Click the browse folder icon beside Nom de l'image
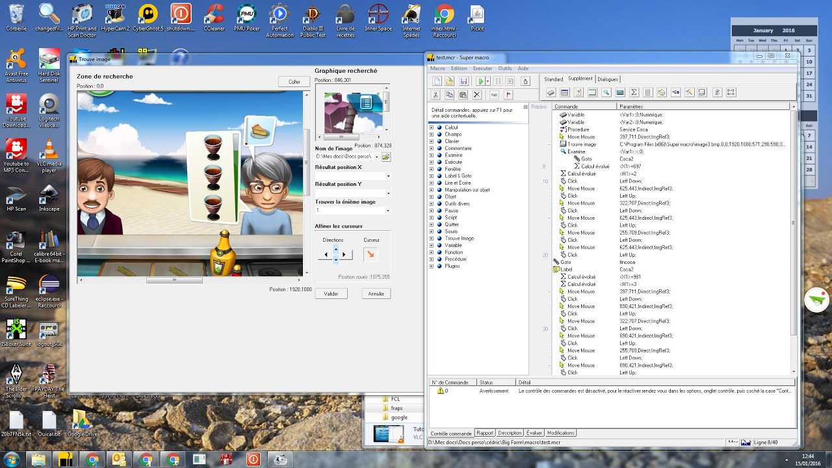The image size is (832, 468). 385,157
